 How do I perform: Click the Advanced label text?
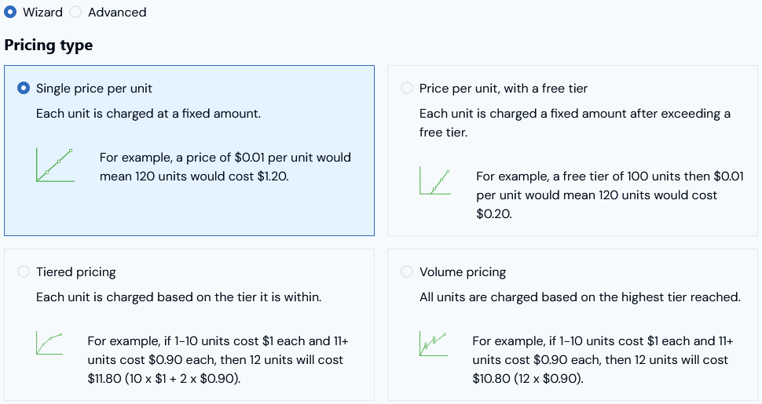[x=117, y=12]
